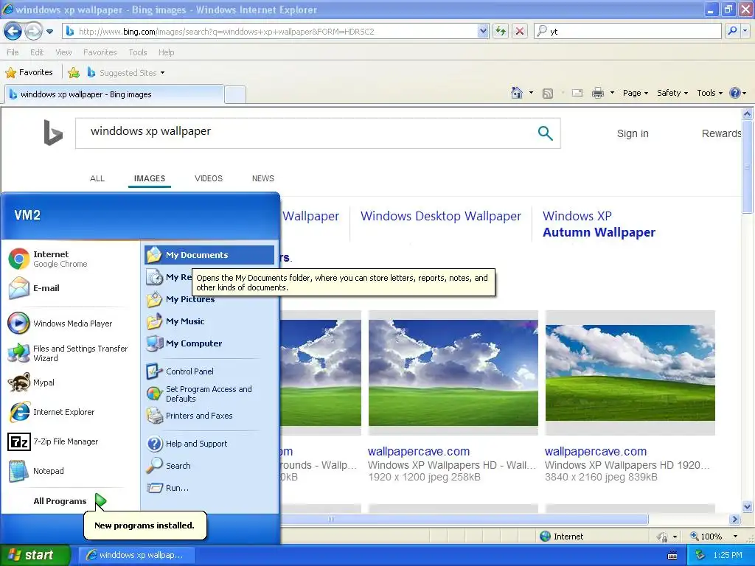
Task: Open the 1920 x 1200 wallpaper thumbnail
Action: click(x=453, y=372)
